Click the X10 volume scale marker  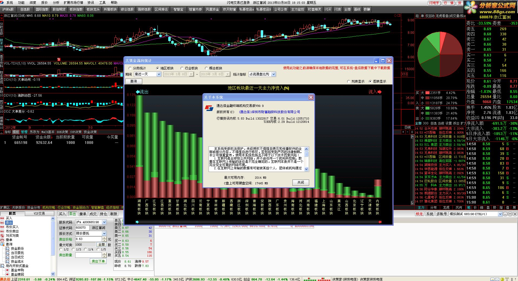404,74
